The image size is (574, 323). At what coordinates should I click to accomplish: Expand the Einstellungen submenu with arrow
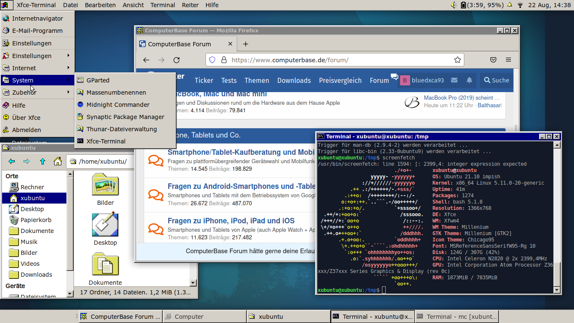[37, 56]
